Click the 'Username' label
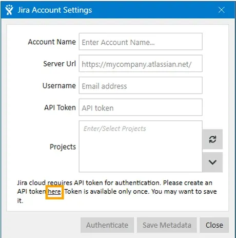This screenshot has height=238, width=236. 59,86
